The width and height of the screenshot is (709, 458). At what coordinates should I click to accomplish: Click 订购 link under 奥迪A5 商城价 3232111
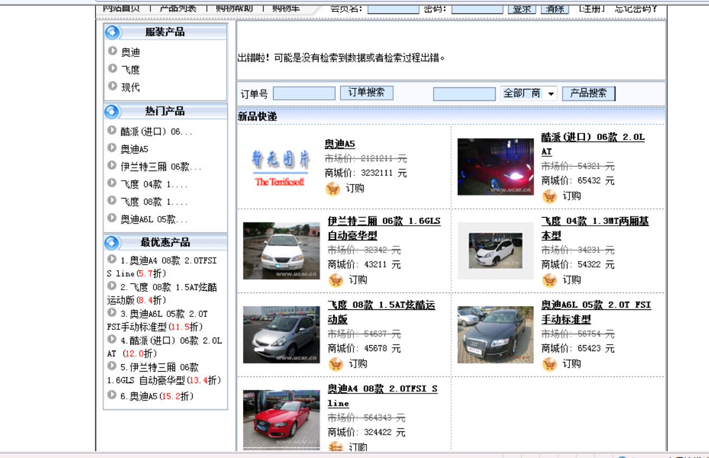point(355,188)
